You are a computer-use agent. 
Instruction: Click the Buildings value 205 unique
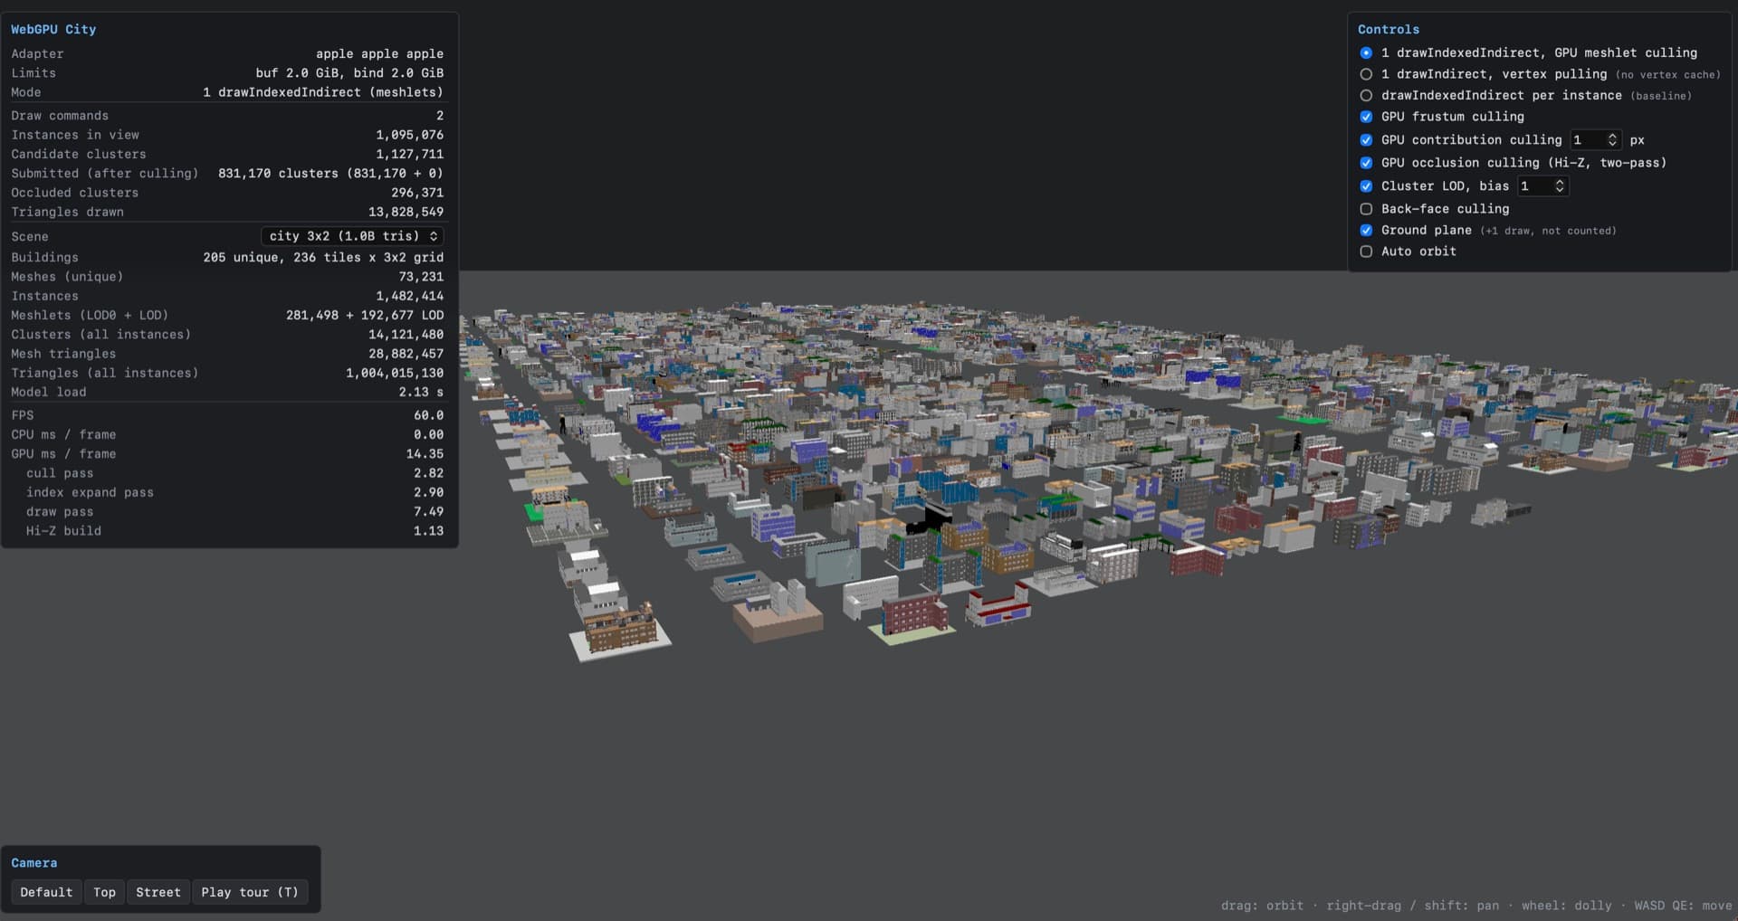[x=323, y=258]
